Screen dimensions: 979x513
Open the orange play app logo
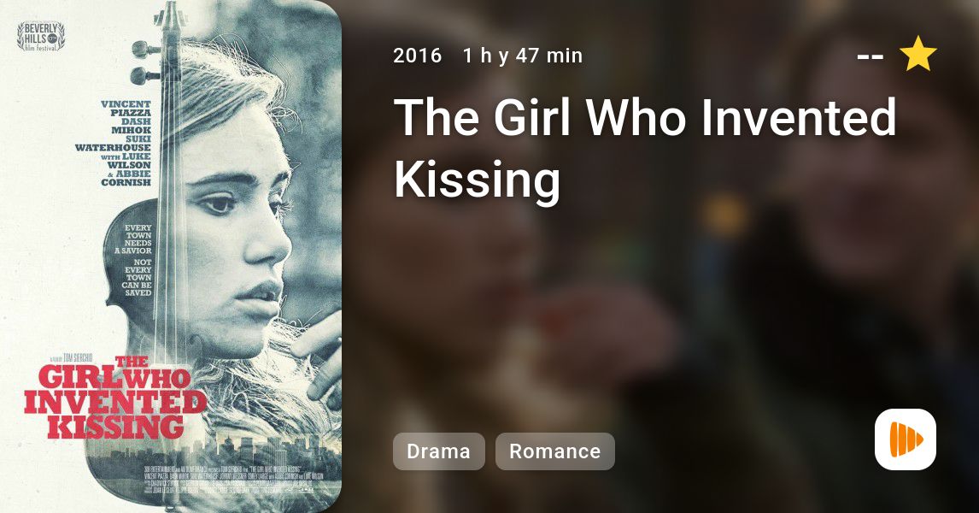click(x=906, y=439)
